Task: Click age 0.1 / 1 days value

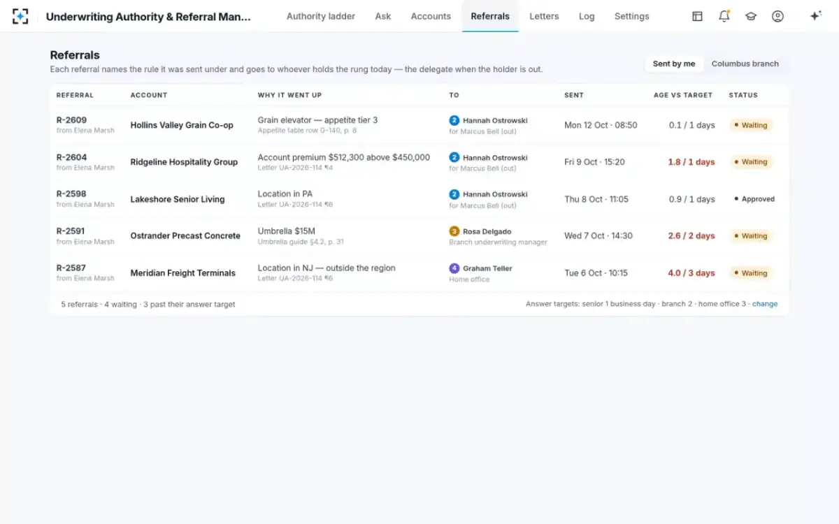Action: click(x=691, y=125)
